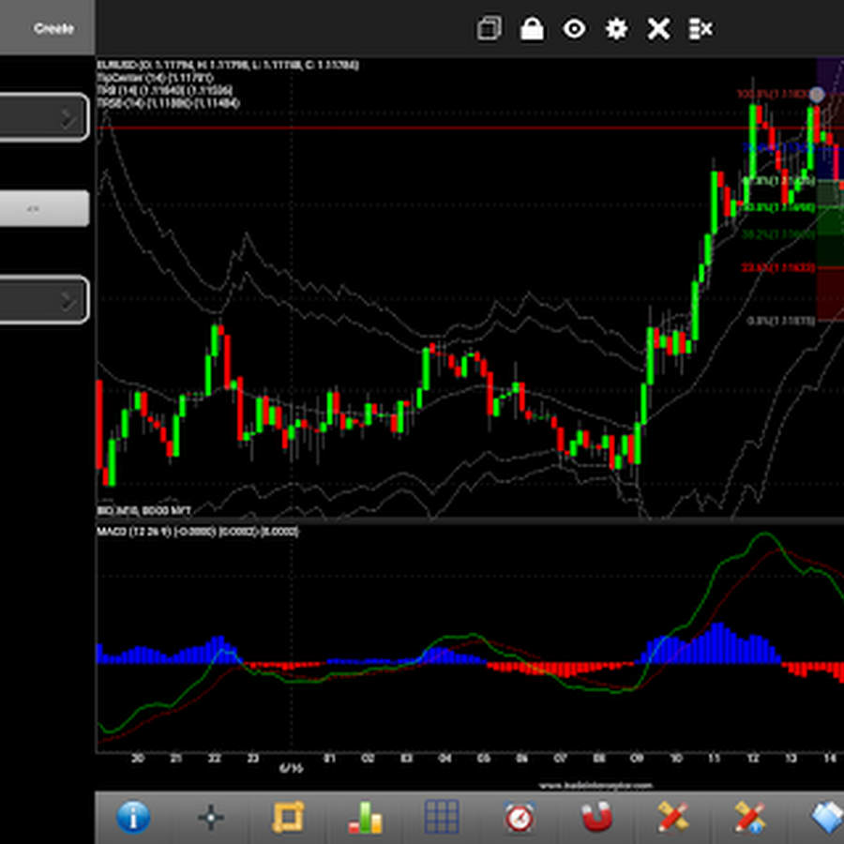844x844 pixels.
Task: Click the delete-all list icon
Action: (x=701, y=28)
